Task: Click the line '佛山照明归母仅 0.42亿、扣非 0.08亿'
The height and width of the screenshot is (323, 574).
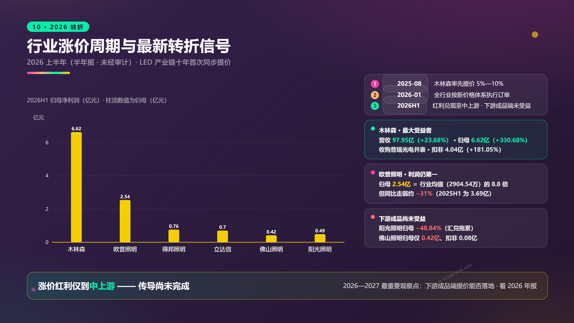Action: point(428,238)
